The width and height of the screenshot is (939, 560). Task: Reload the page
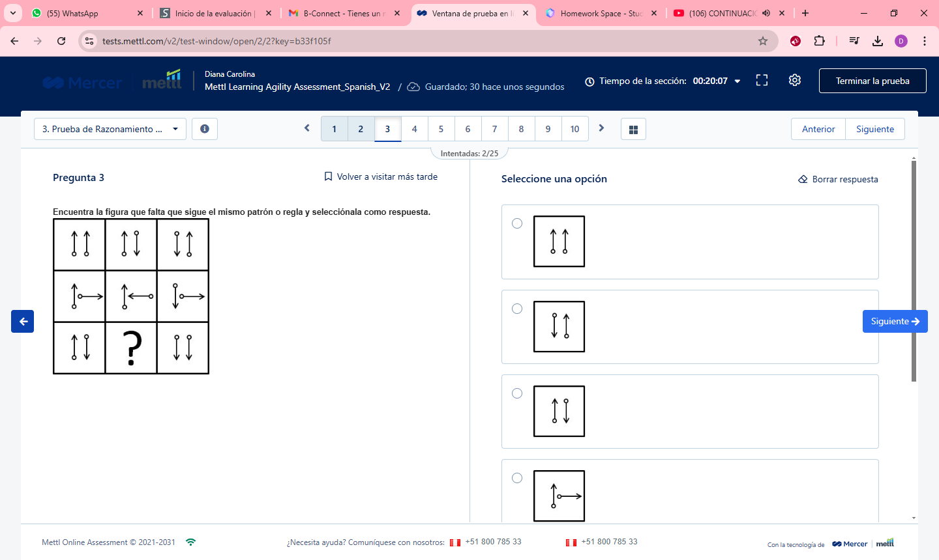(61, 41)
